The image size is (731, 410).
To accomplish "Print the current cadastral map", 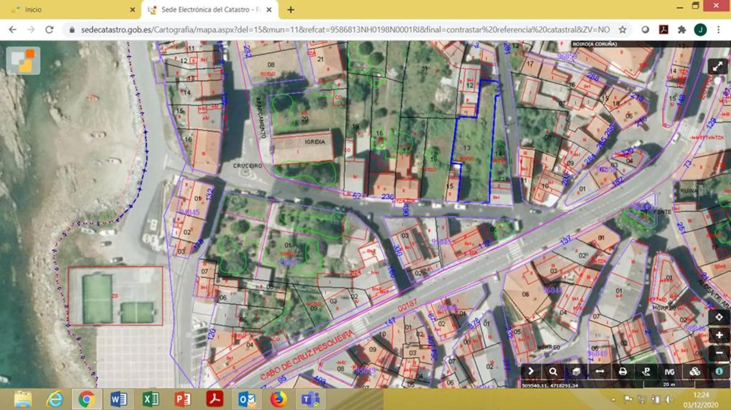I will [x=623, y=372].
